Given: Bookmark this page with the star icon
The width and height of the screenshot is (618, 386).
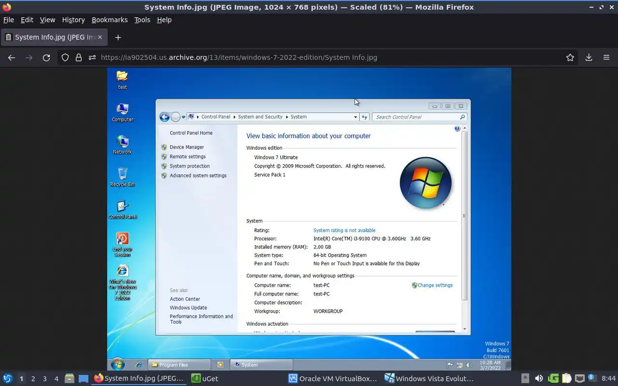Looking at the screenshot, I should [570, 57].
